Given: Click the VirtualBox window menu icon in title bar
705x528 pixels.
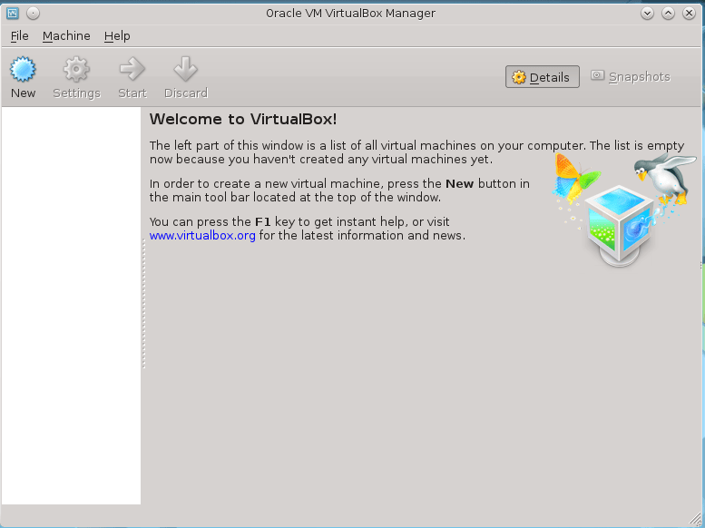Looking at the screenshot, I should click(12, 13).
